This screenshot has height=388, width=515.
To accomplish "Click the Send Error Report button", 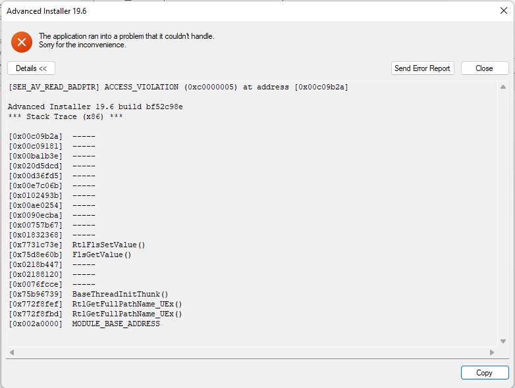I will [x=422, y=68].
